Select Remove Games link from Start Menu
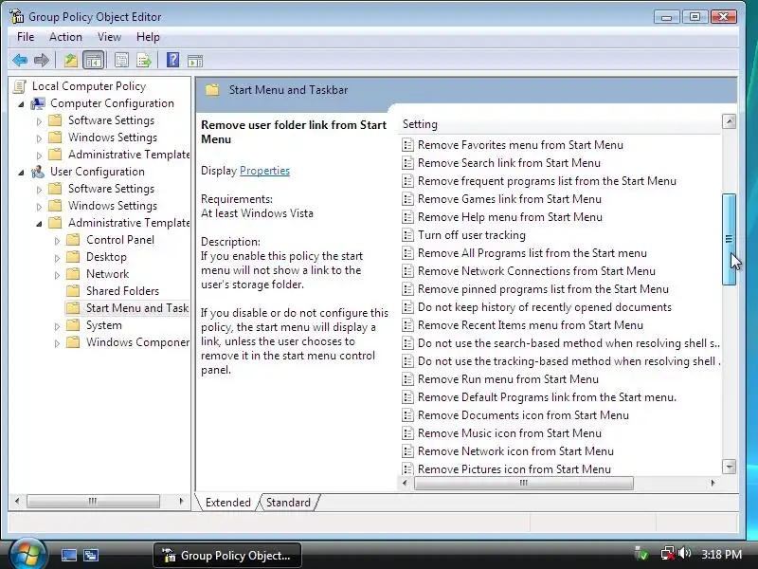The width and height of the screenshot is (758, 569). coord(510,199)
